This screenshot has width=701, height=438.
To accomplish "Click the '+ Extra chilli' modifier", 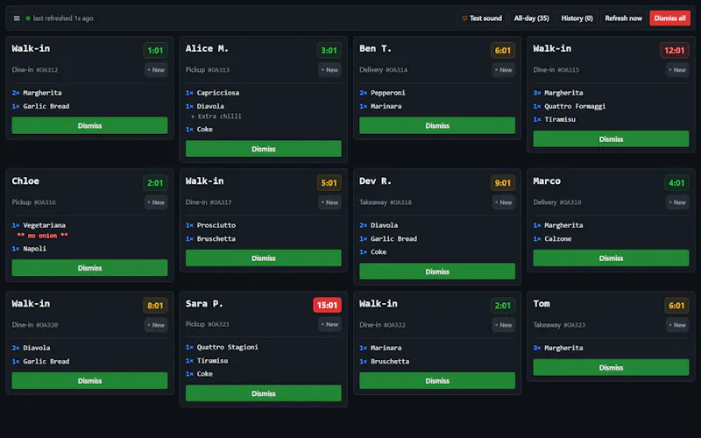I will [x=216, y=117].
